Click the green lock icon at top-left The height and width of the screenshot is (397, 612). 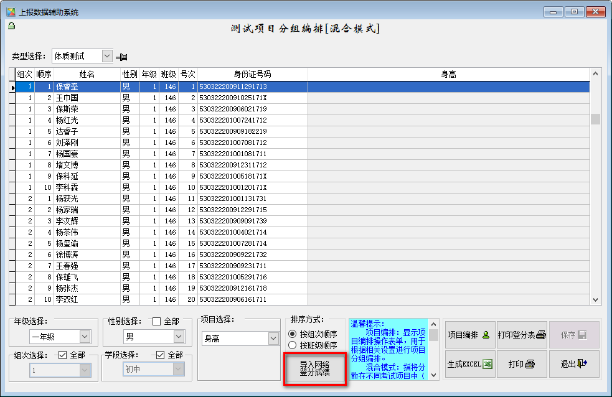(x=11, y=26)
